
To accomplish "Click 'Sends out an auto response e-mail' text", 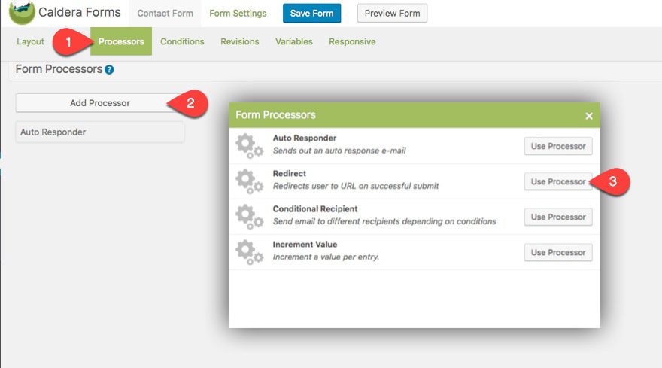I will (x=339, y=151).
